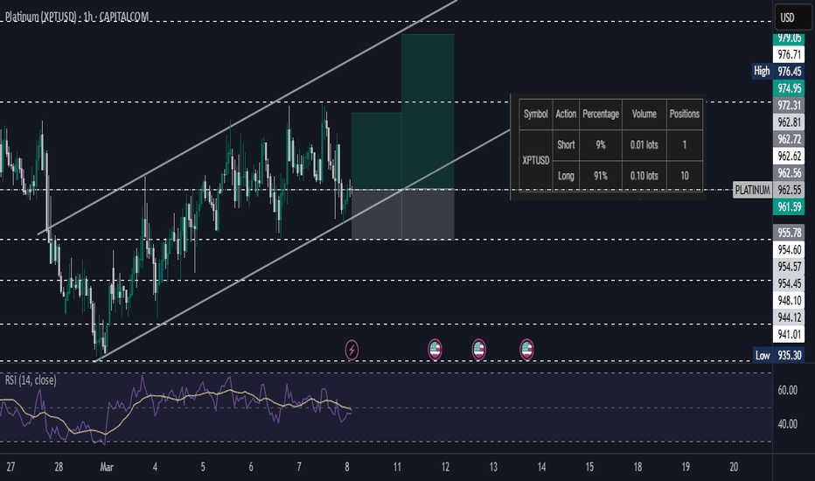Viewport: 815px width, 481px height.
Task: Click the 941.01 price label
Action: pyautogui.click(x=789, y=334)
